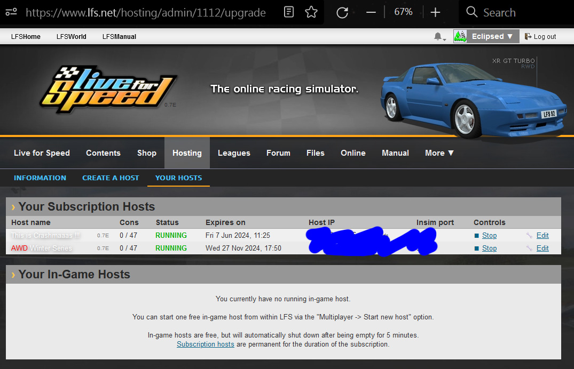The height and width of the screenshot is (369, 574).
Task: Click the 'Controls' column header
Action: pos(490,222)
